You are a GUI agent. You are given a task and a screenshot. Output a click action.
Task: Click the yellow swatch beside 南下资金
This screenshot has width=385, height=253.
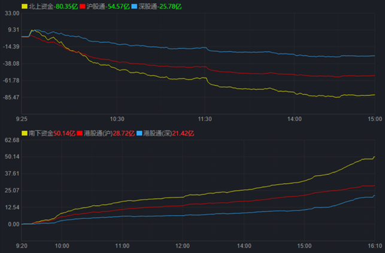(24, 133)
